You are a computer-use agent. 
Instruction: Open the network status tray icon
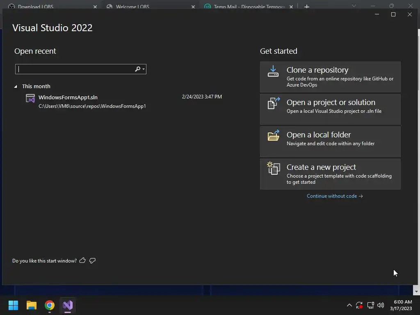[x=370, y=305]
